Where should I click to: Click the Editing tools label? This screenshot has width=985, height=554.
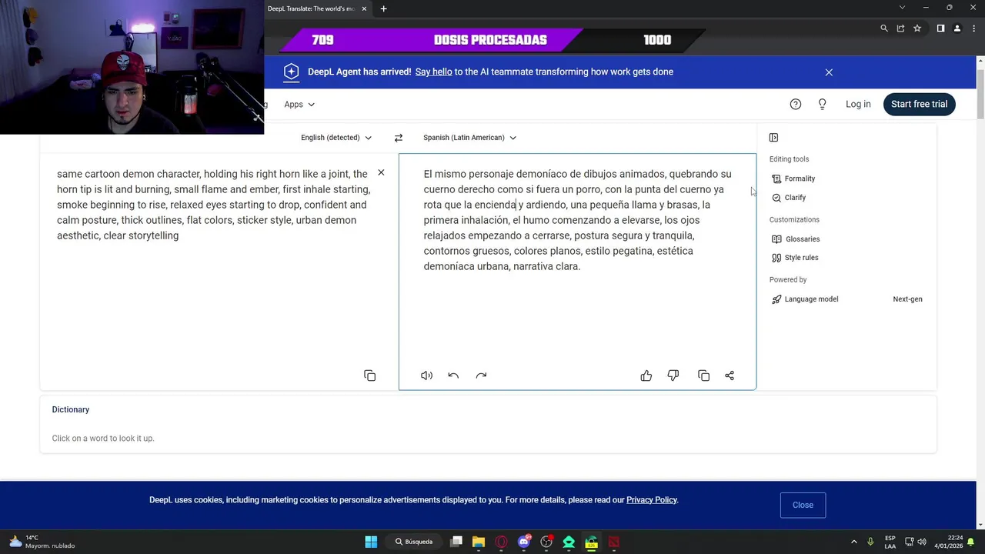click(x=789, y=159)
